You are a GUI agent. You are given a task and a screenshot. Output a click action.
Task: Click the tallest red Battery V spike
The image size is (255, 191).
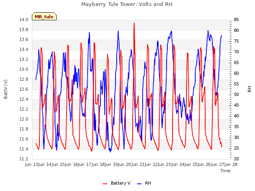click(134, 23)
